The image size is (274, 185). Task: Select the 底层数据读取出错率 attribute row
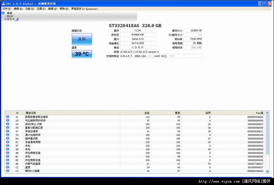coord(135,117)
